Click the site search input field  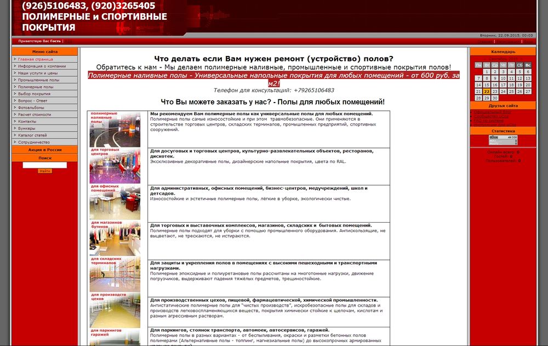45,165
